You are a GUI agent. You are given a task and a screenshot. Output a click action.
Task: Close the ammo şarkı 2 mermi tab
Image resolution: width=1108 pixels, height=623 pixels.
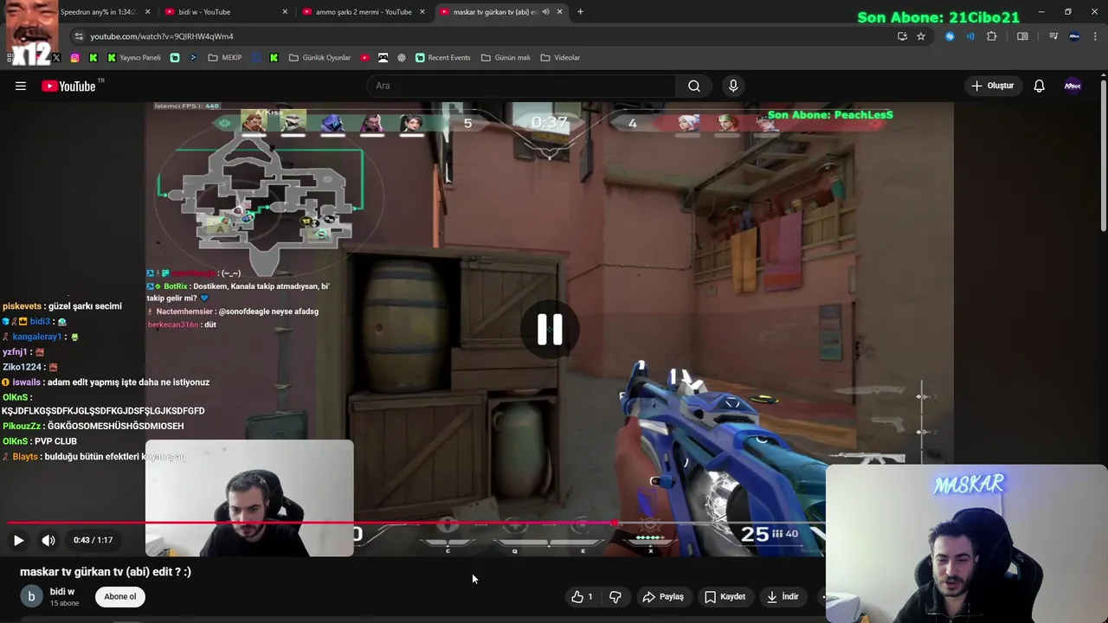tap(422, 12)
